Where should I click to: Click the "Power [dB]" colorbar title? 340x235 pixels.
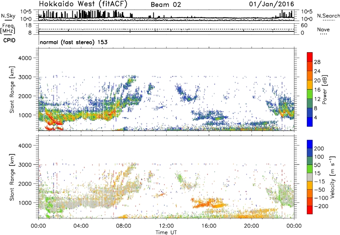[x=325, y=90]
